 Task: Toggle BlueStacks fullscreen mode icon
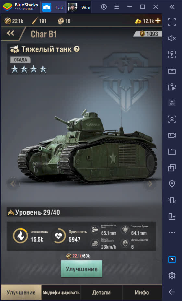(x=172, y=22)
